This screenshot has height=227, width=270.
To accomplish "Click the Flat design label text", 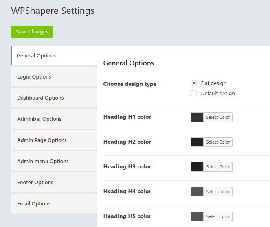I will (213, 83).
